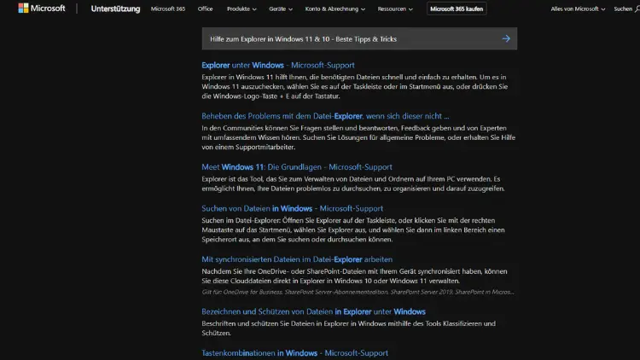Click the Suchen label in header
The width and height of the screenshot is (640, 360).
[623, 9]
